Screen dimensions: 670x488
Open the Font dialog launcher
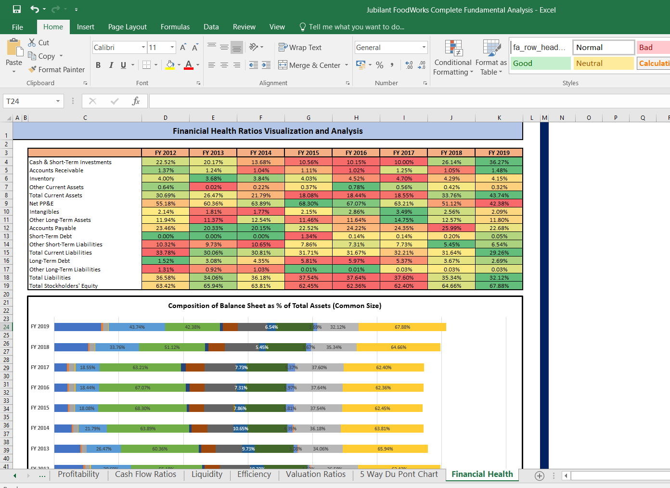(198, 83)
